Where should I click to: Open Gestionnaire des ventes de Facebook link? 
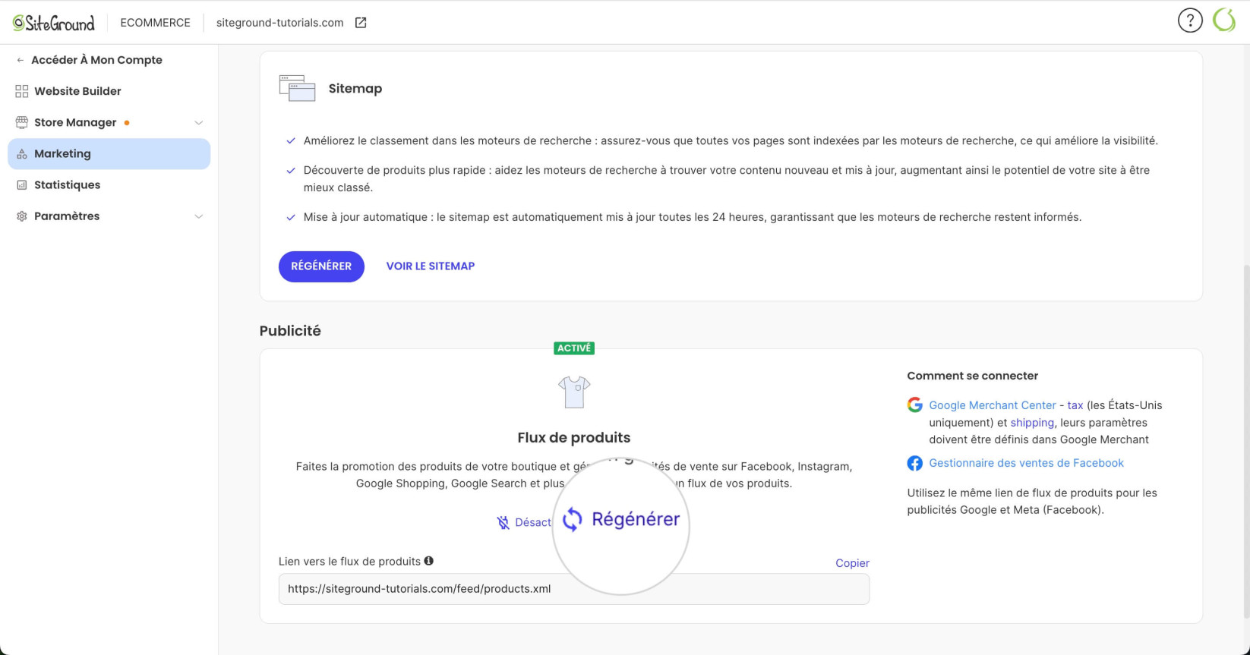click(x=1026, y=463)
